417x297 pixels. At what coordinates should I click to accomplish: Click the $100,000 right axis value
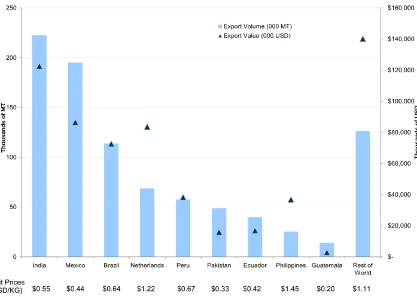pos(401,102)
